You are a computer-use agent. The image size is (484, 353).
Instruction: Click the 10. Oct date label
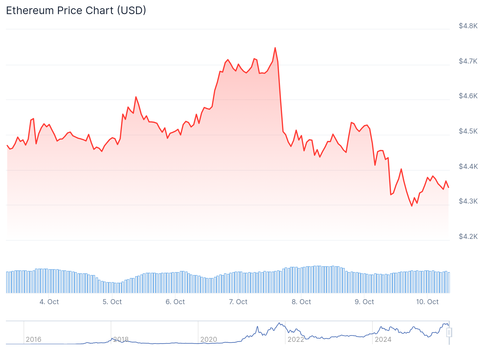point(427,302)
